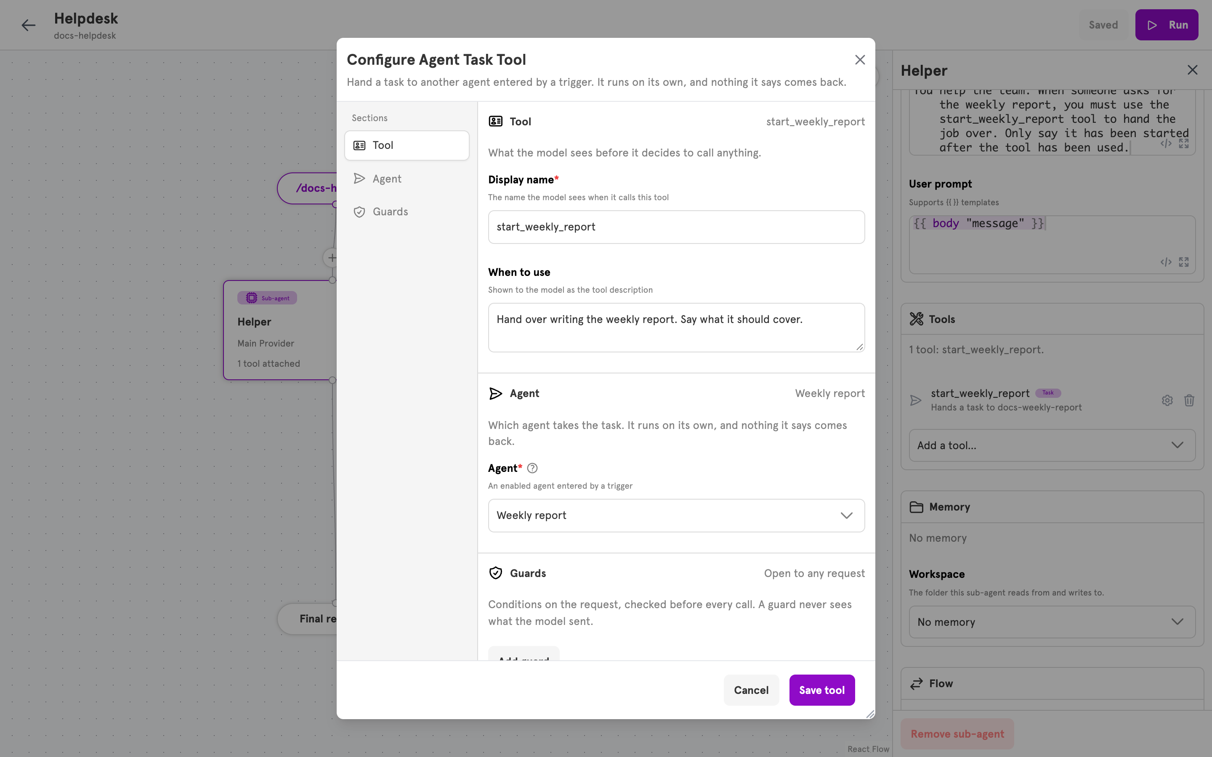Click the Save tool button
This screenshot has height=757, width=1212.
click(822, 690)
